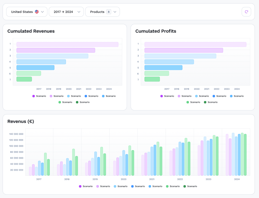Toggle dark green Scenario legend in Cumulated Revenues
The height and width of the screenshot is (198, 259).
point(83,102)
